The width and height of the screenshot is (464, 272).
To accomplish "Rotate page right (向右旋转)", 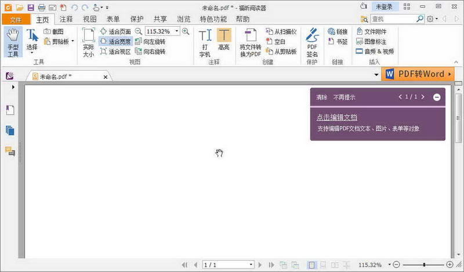I will (x=150, y=52).
